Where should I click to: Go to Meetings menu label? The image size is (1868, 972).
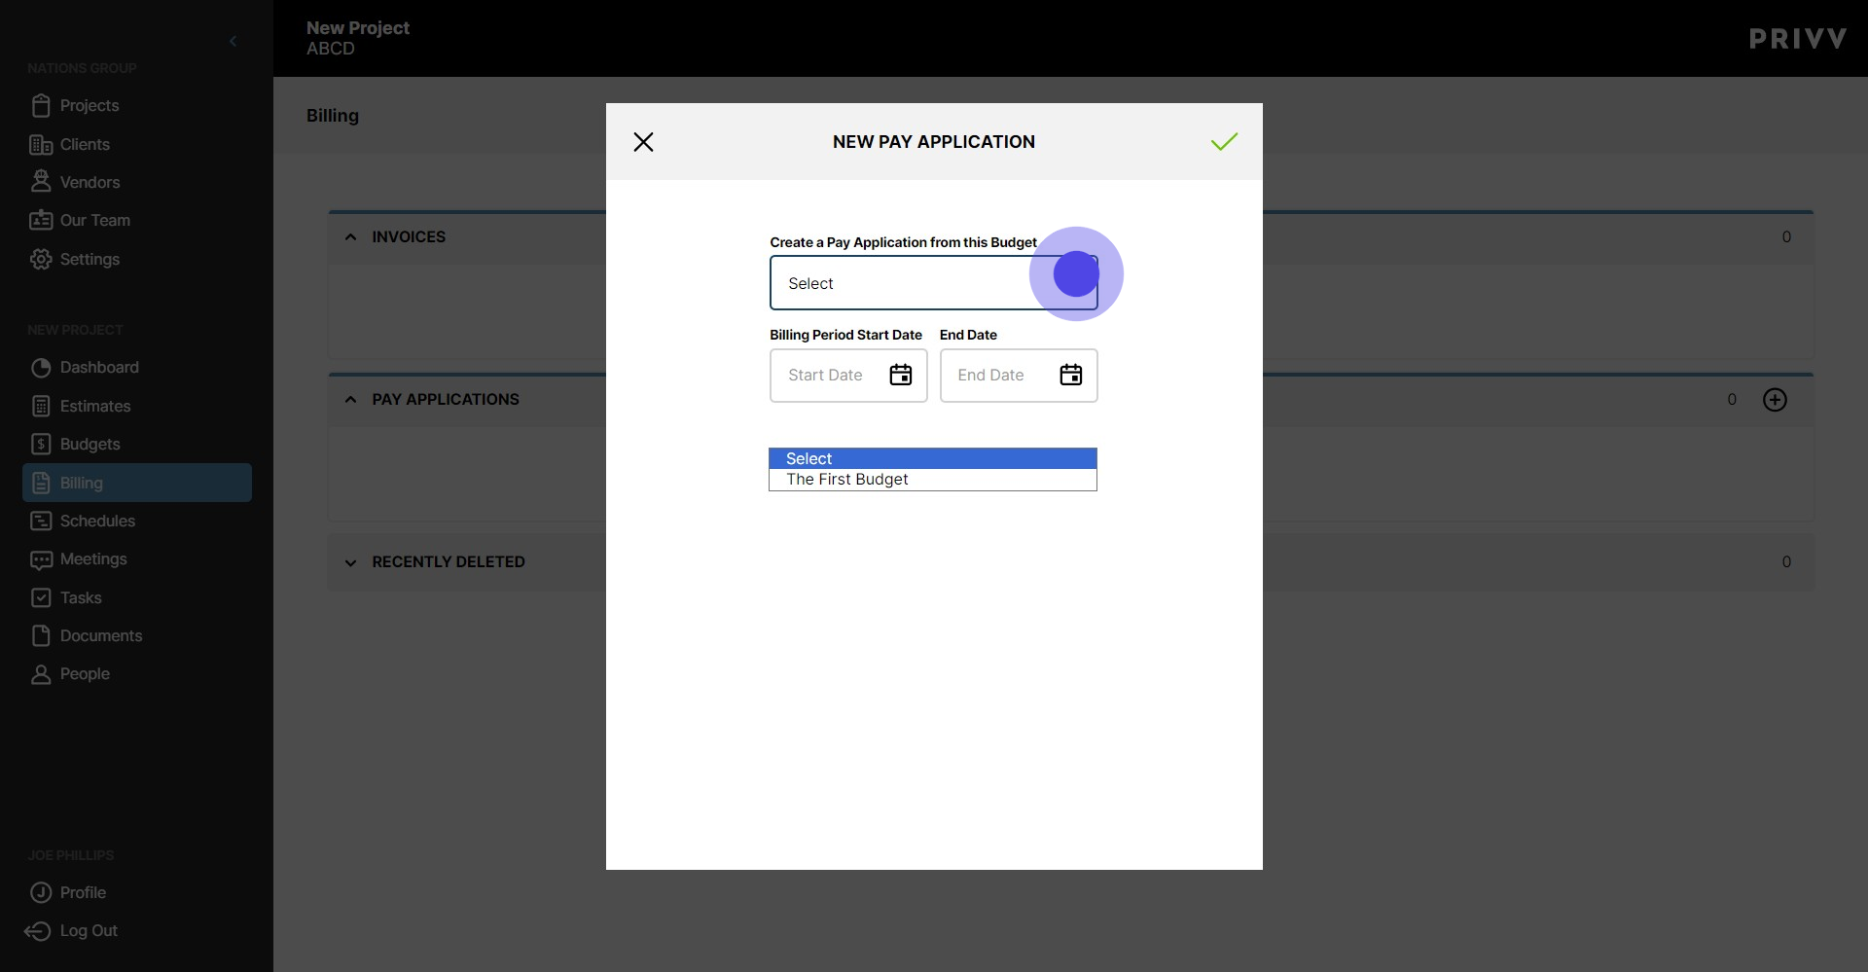click(93, 558)
